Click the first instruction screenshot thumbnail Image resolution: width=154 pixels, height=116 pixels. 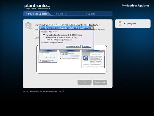[x=48, y=56]
